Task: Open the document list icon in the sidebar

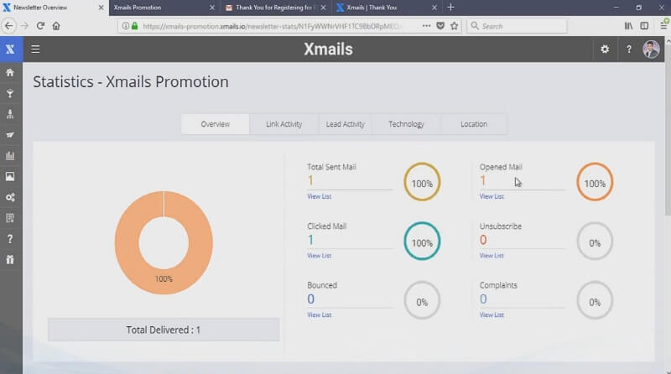Action: (x=10, y=218)
